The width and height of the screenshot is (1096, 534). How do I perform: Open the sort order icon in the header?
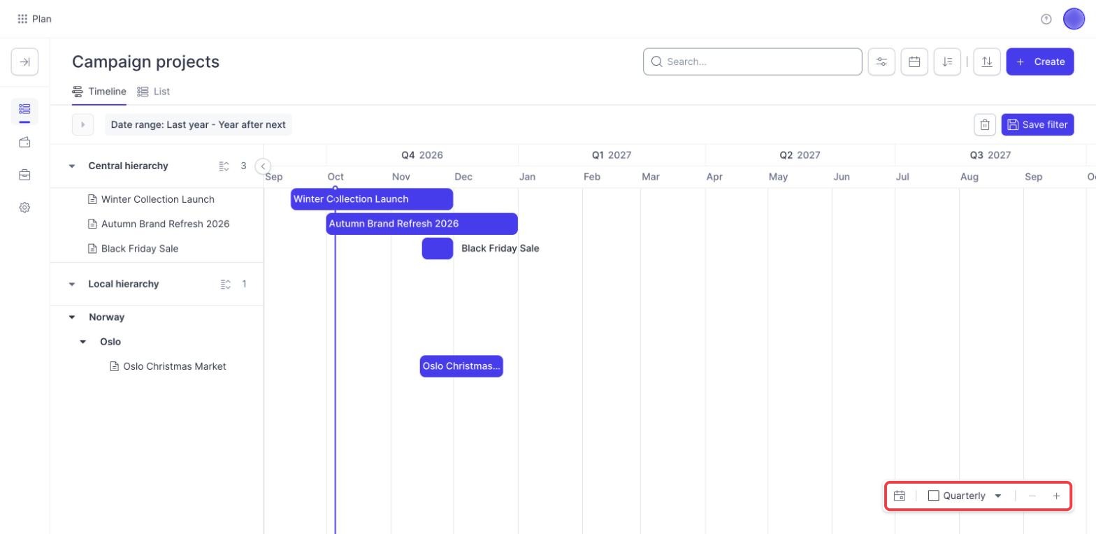click(947, 62)
